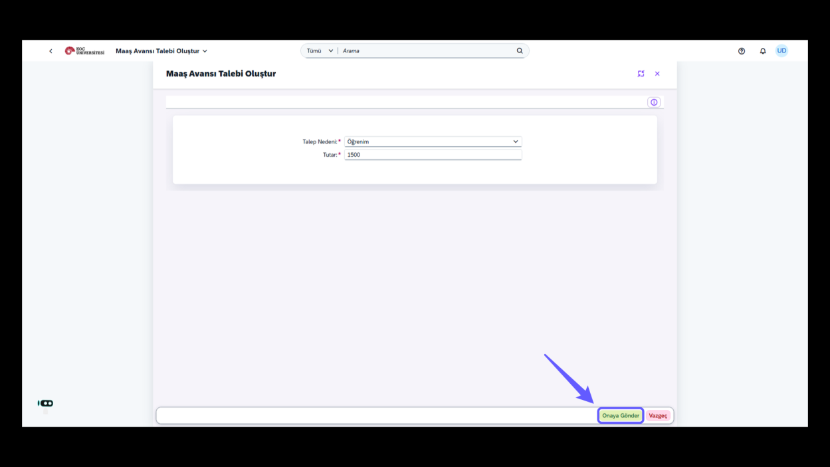Expand the Maaş Avansı Talebi Oluştur title menu
Image resolution: width=830 pixels, height=467 pixels.
pyautogui.click(x=161, y=51)
